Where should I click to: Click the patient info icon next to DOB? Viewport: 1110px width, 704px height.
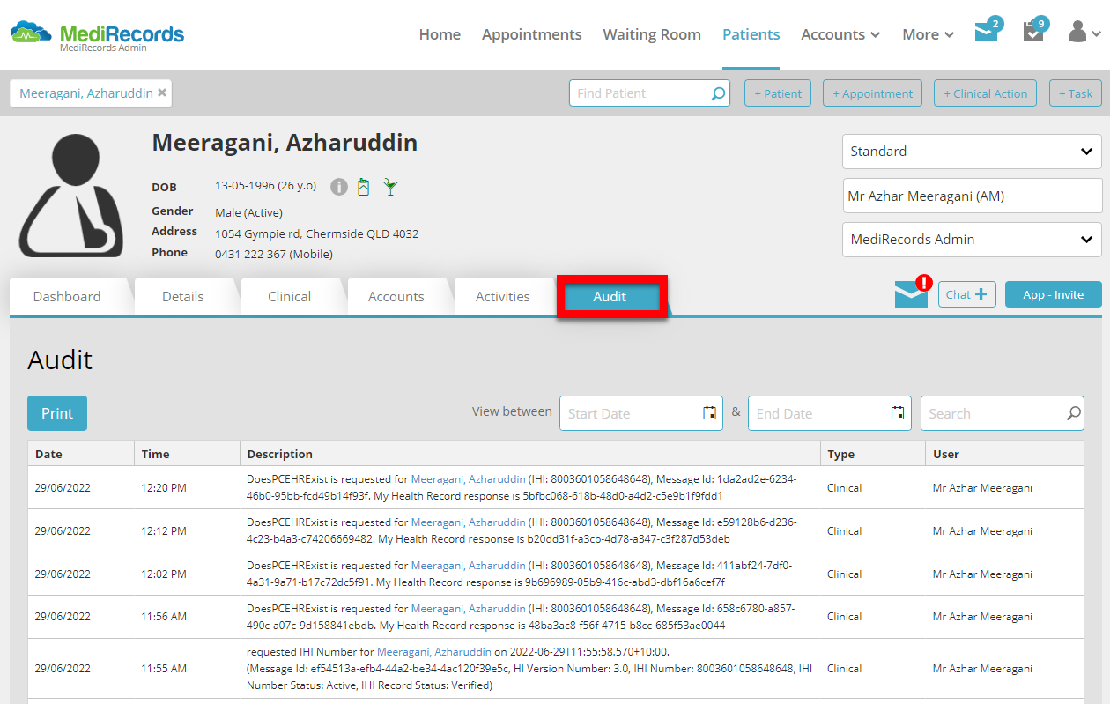pyautogui.click(x=339, y=187)
